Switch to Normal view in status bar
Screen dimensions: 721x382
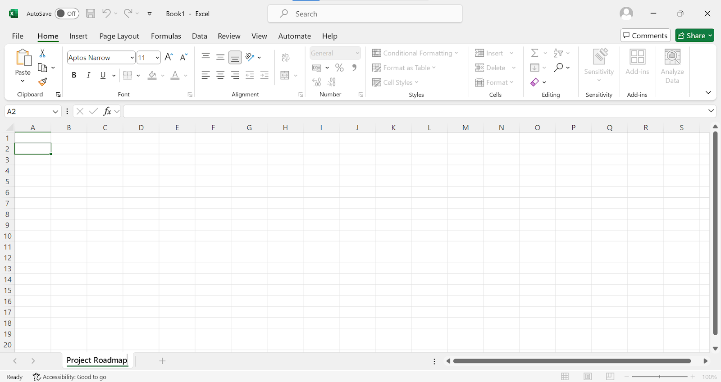(x=565, y=377)
